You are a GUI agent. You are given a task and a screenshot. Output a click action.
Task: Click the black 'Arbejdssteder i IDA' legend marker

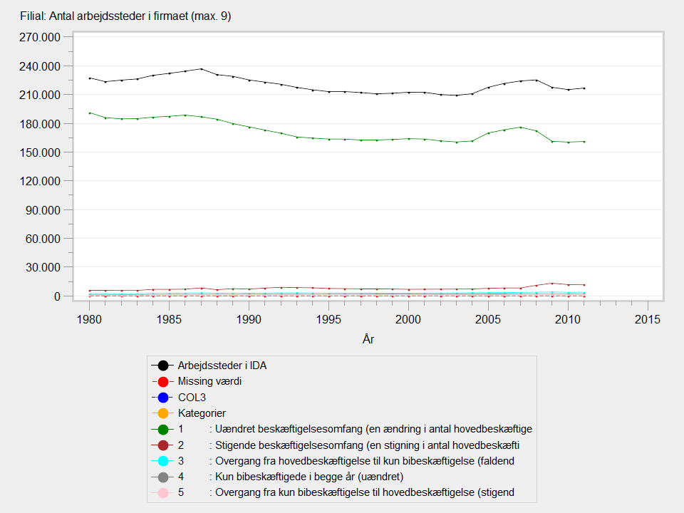click(162, 366)
